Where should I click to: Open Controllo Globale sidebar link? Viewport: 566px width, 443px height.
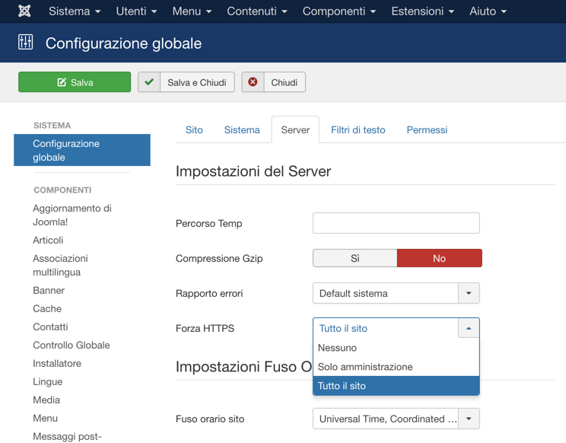point(72,345)
